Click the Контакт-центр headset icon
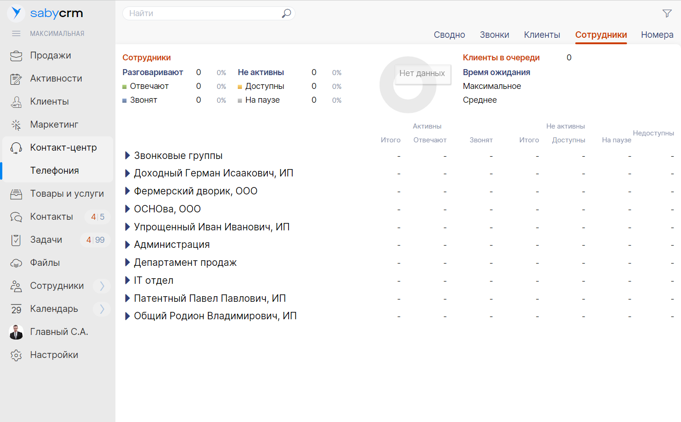The width and height of the screenshot is (681, 422). coord(16,147)
